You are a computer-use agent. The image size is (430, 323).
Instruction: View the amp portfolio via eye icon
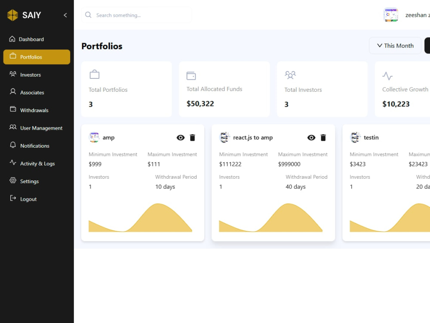click(181, 138)
